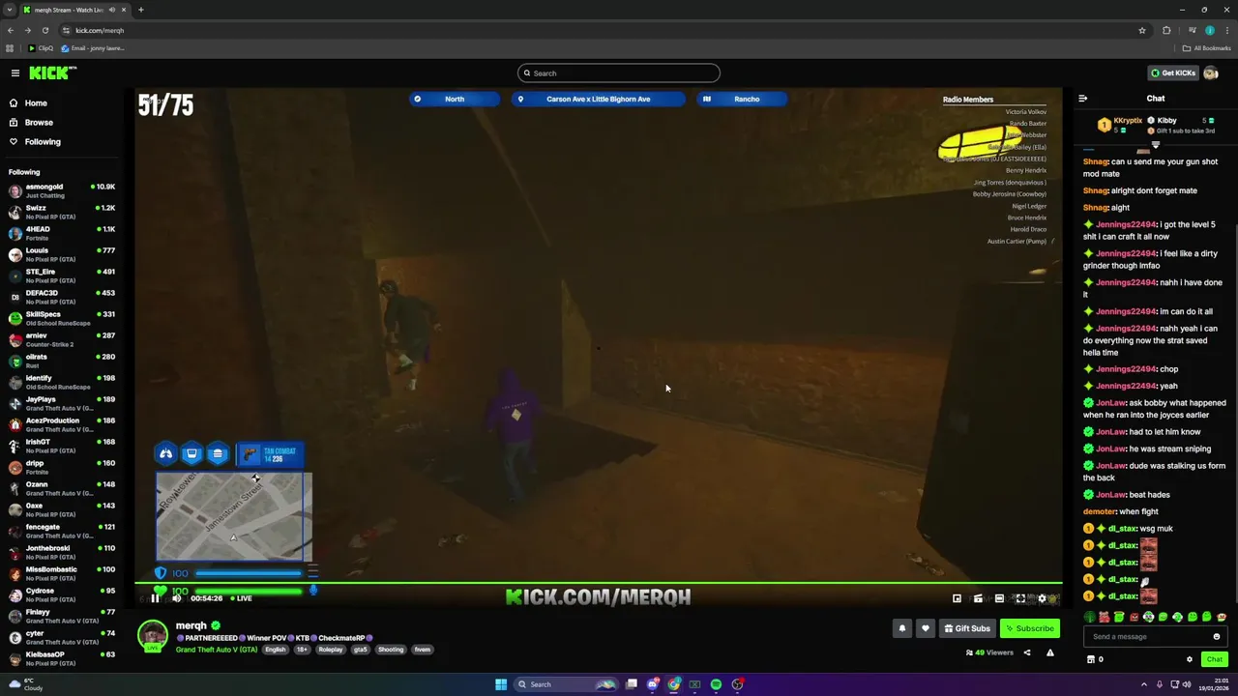Viewport: 1238px width, 696px height.
Task: Click Windows taskbar search box
Action: (x=567, y=684)
